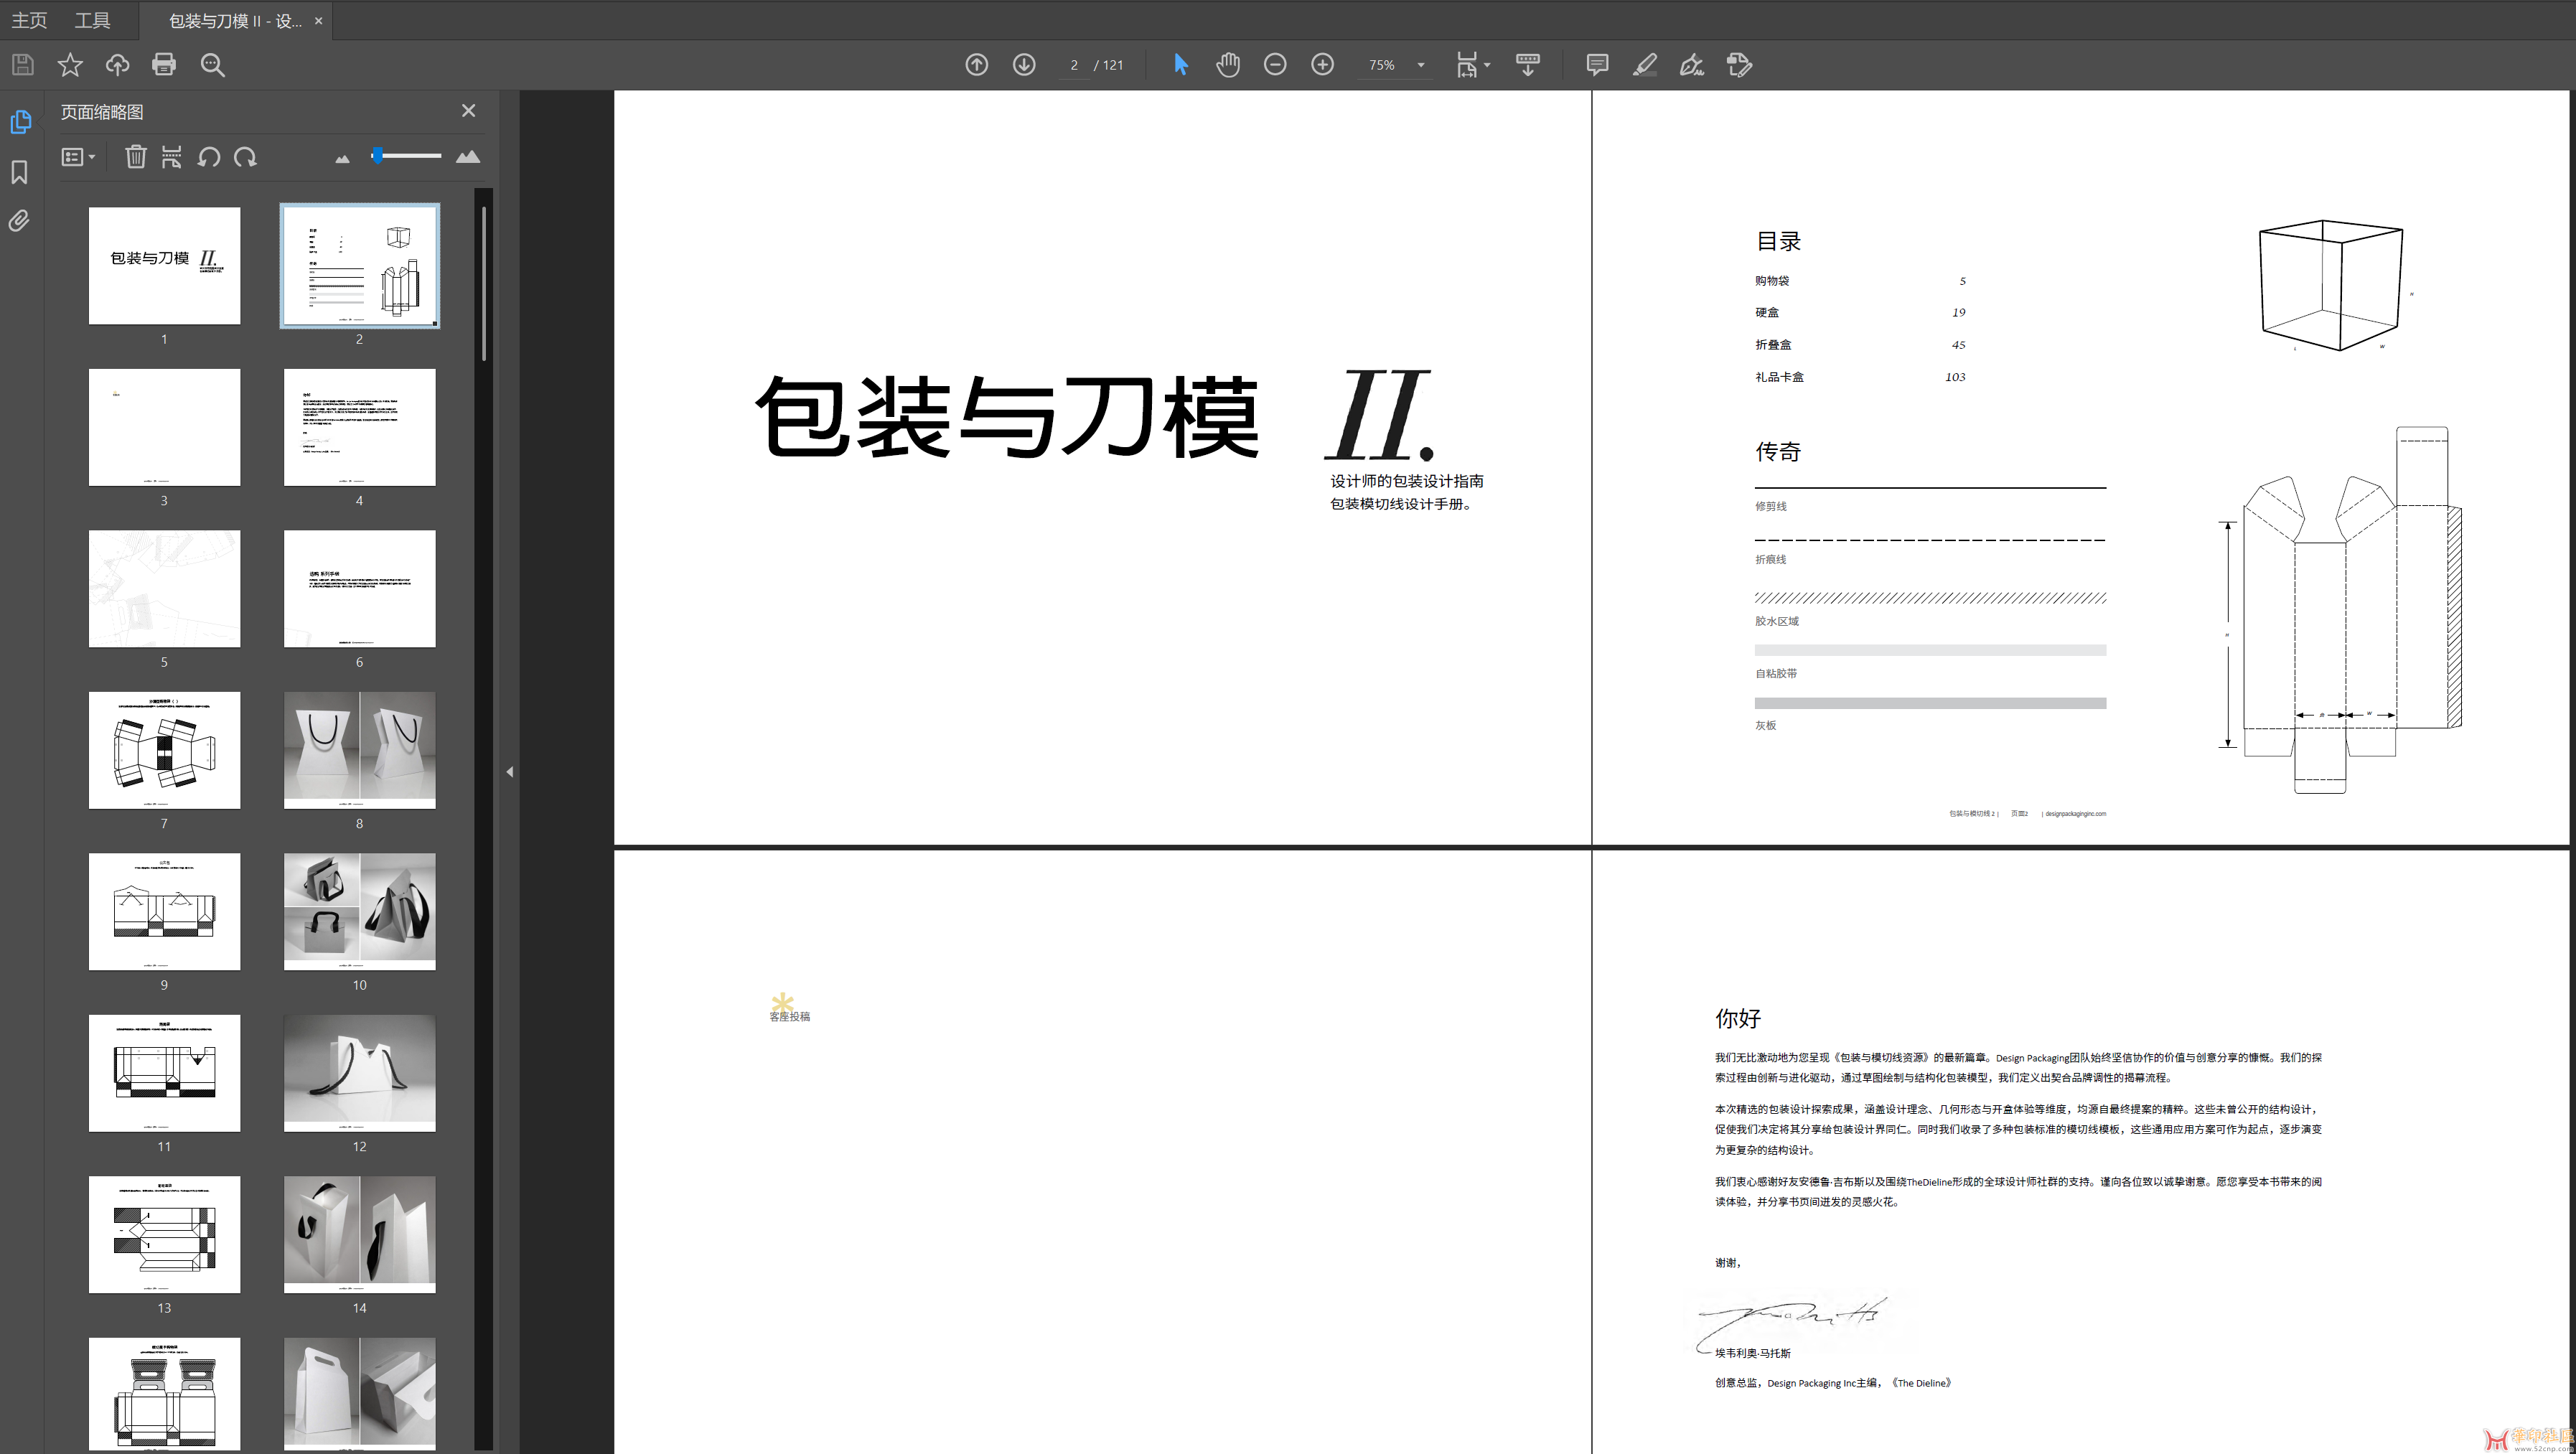Activate the hand pan tool
Viewport: 2576px width, 1454px height.
1228,65
